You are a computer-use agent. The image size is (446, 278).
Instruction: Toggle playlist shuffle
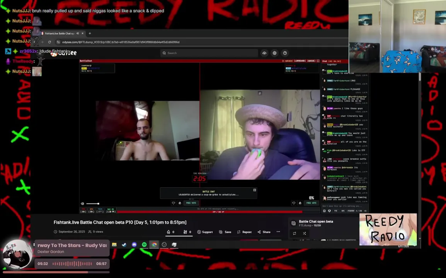click(304, 233)
